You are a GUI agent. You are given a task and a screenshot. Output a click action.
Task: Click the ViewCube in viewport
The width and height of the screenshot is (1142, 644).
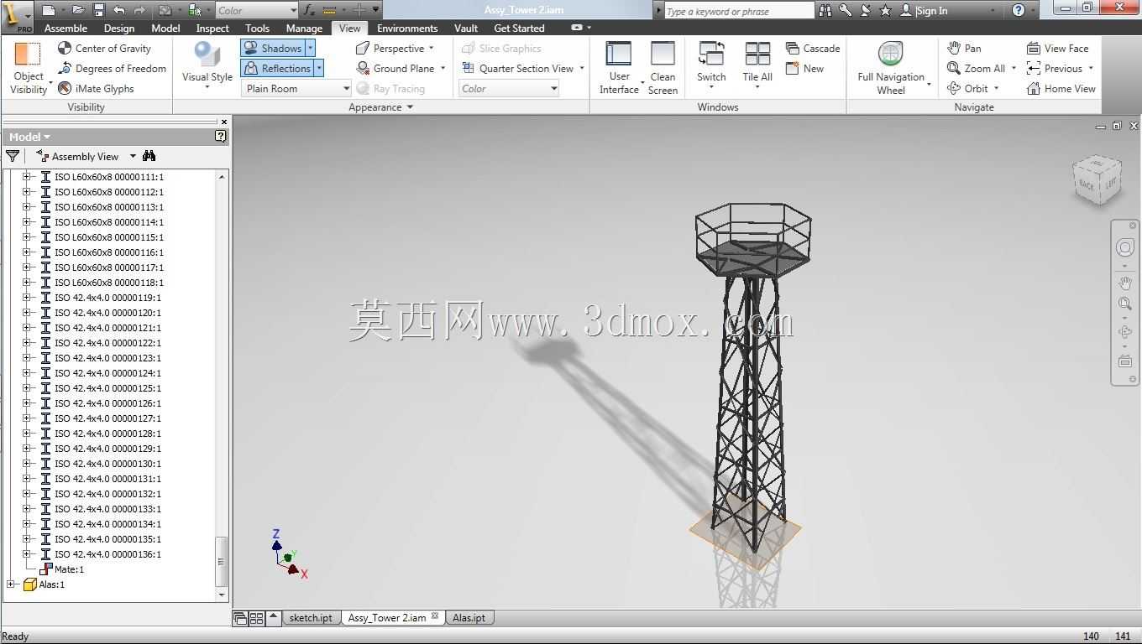pos(1097,179)
